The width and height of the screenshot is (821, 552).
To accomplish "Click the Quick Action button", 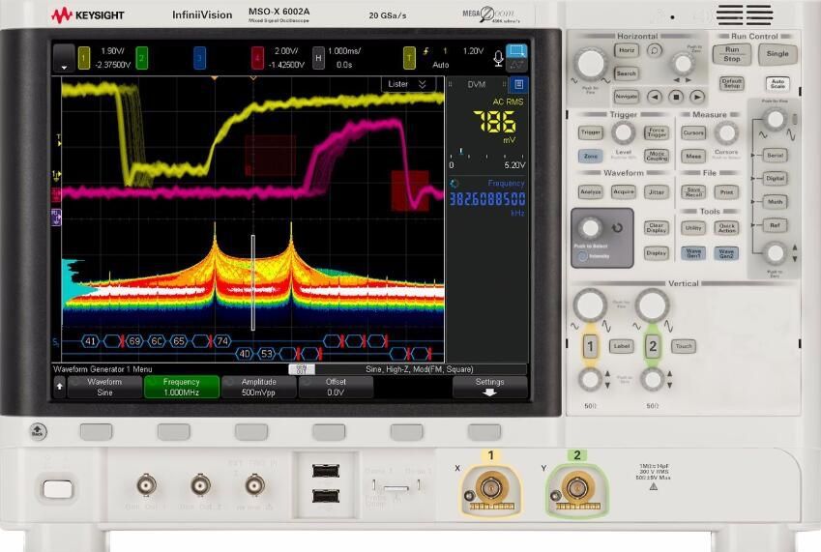I will [726, 228].
